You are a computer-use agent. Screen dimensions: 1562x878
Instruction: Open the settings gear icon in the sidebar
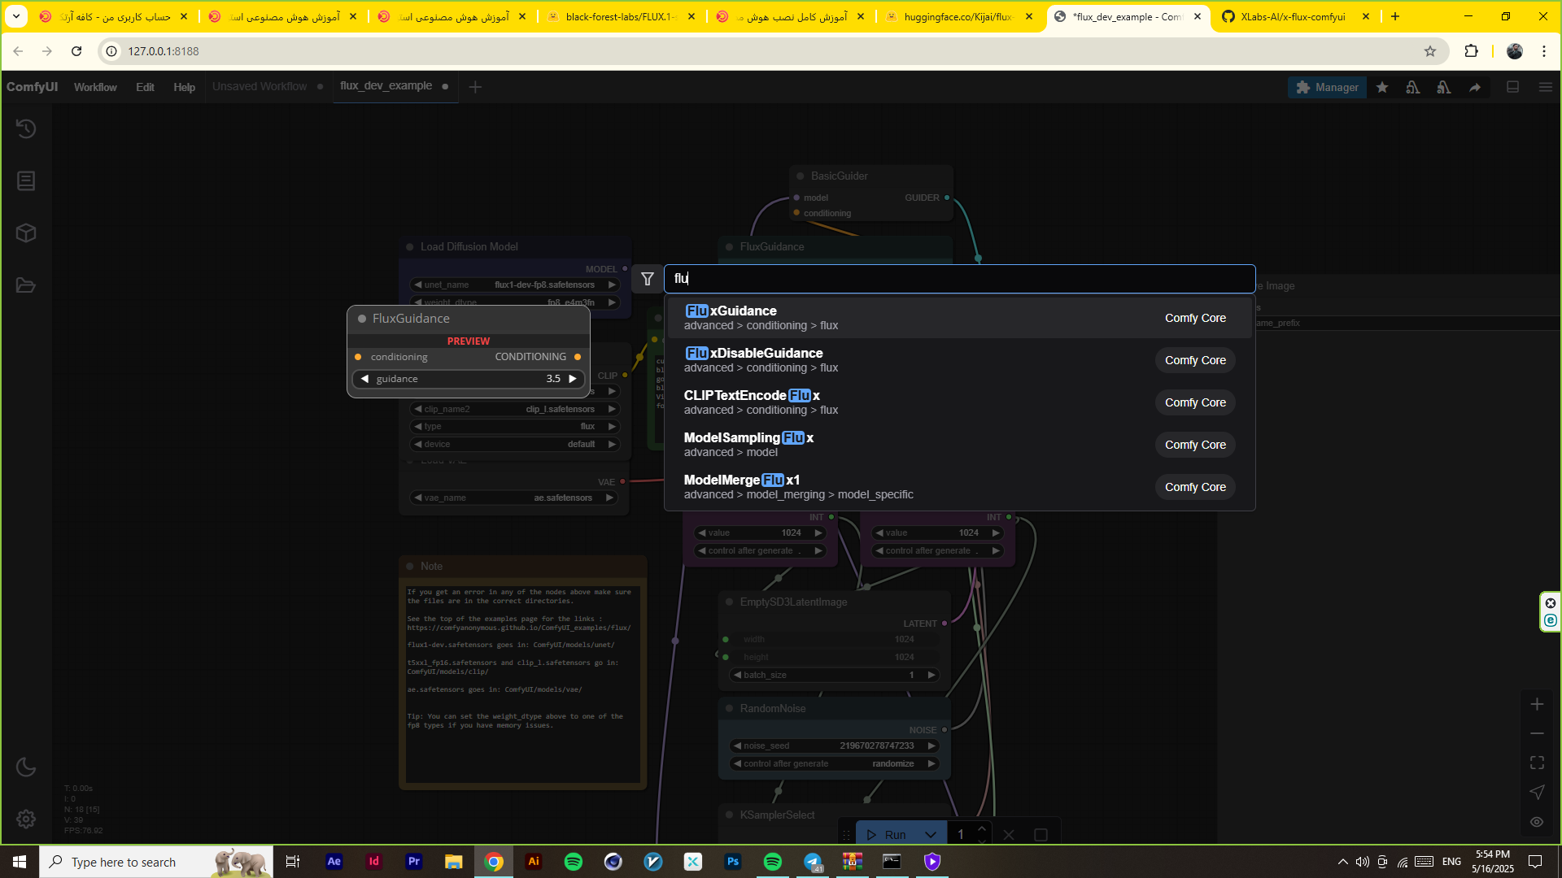(x=26, y=819)
